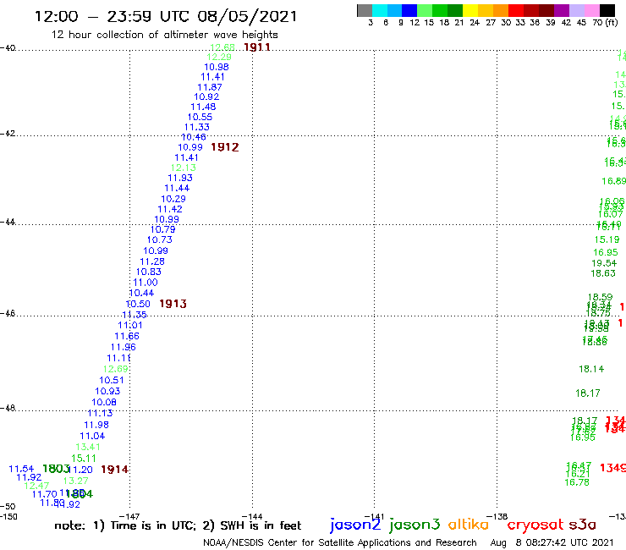This screenshot has height=550, width=626.
Task: Select the purple legend color swatch
Action: (x=562, y=10)
